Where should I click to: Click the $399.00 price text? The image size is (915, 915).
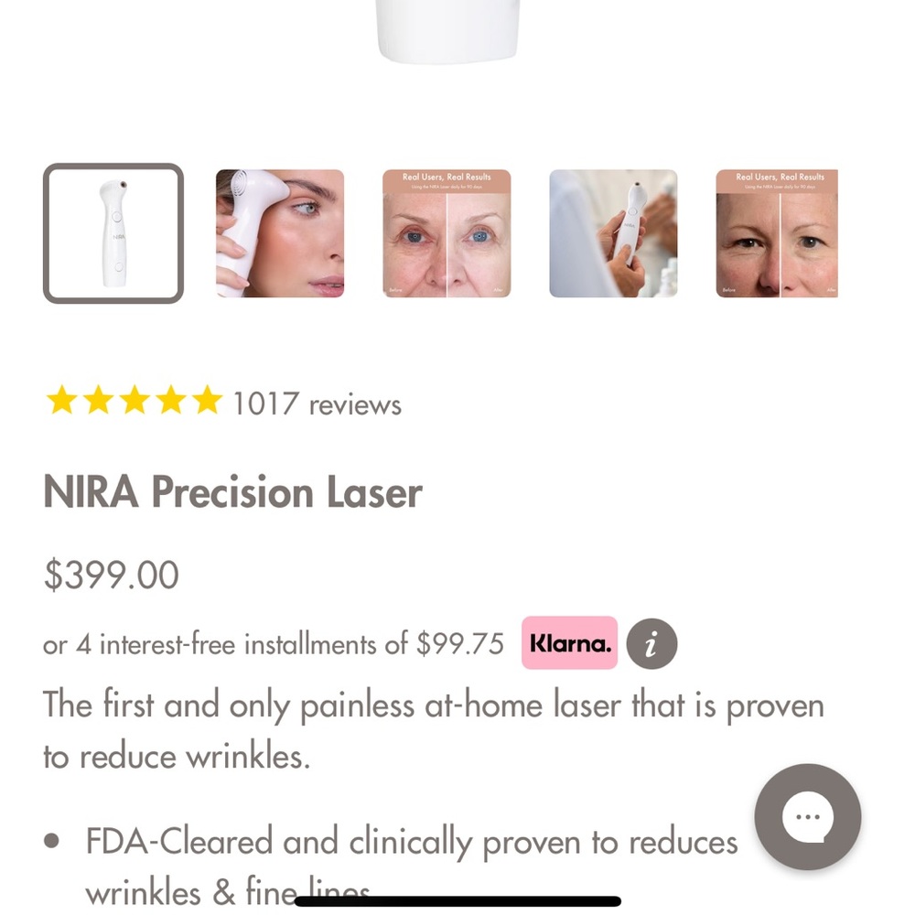pos(110,575)
